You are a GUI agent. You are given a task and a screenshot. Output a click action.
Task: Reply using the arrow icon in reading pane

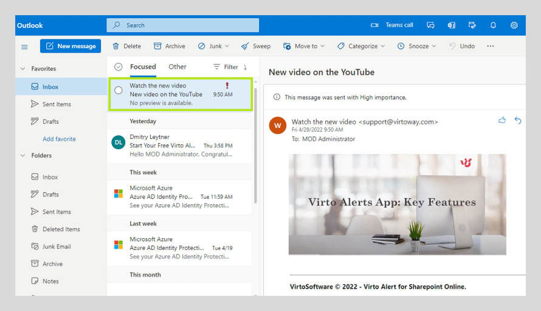pos(517,120)
